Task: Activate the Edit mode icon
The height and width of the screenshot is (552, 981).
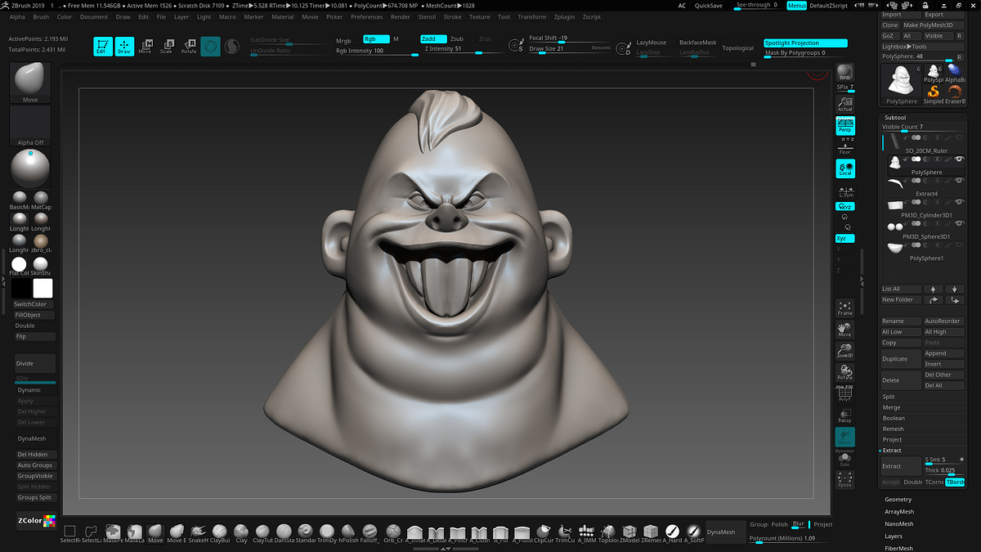Action: click(103, 47)
